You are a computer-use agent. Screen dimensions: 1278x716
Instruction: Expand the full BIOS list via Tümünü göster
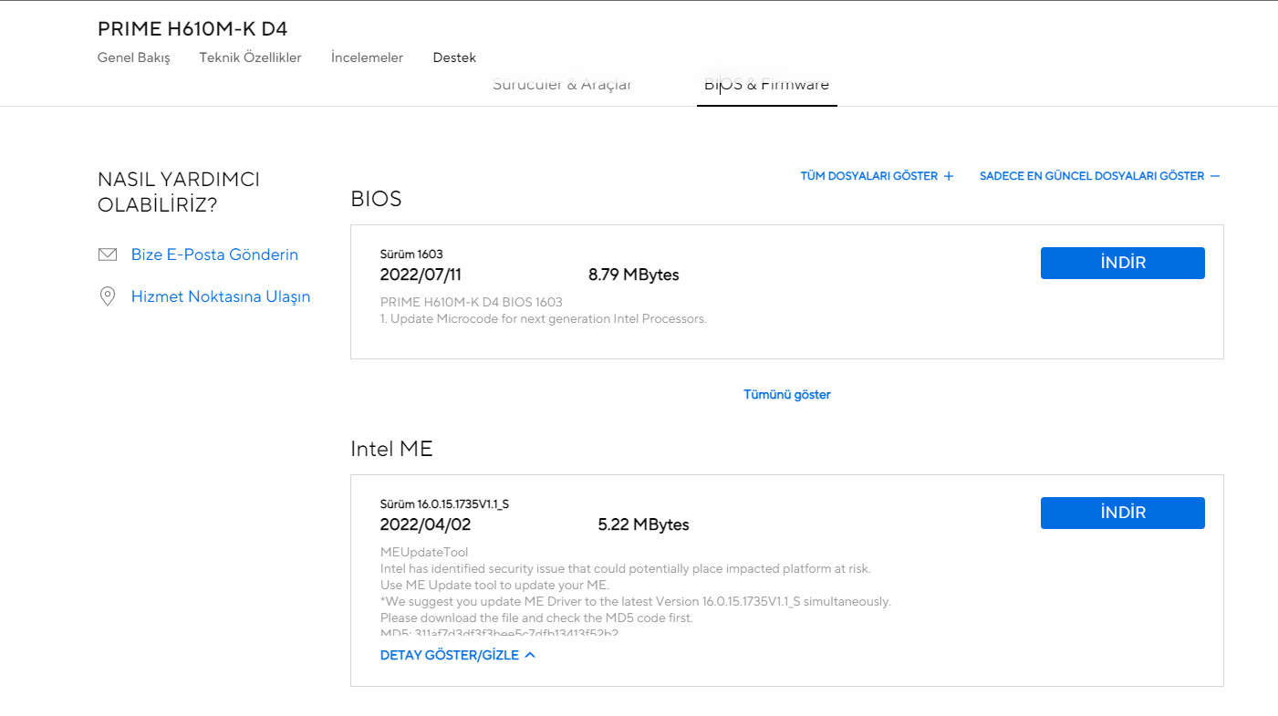(786, 395)
